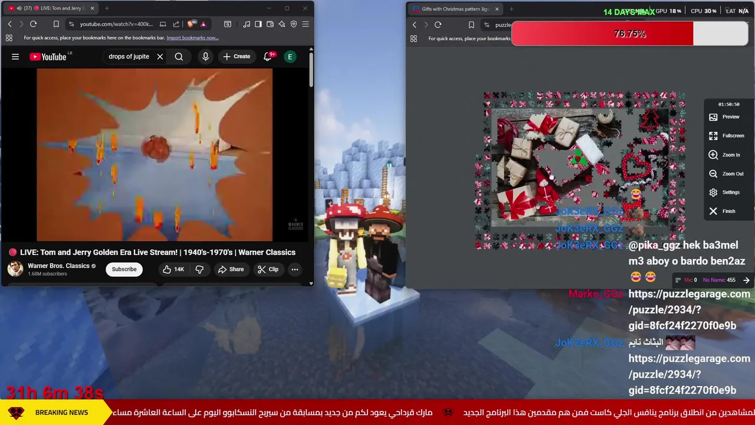Reload the puzzle page

(438, 25)
